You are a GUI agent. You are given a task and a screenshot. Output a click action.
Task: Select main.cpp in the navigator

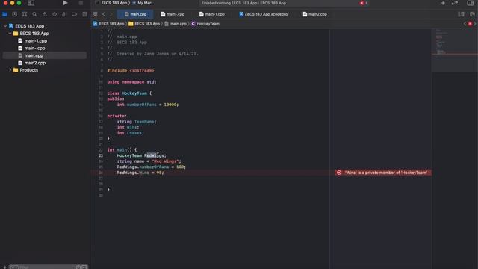(45, 55)
